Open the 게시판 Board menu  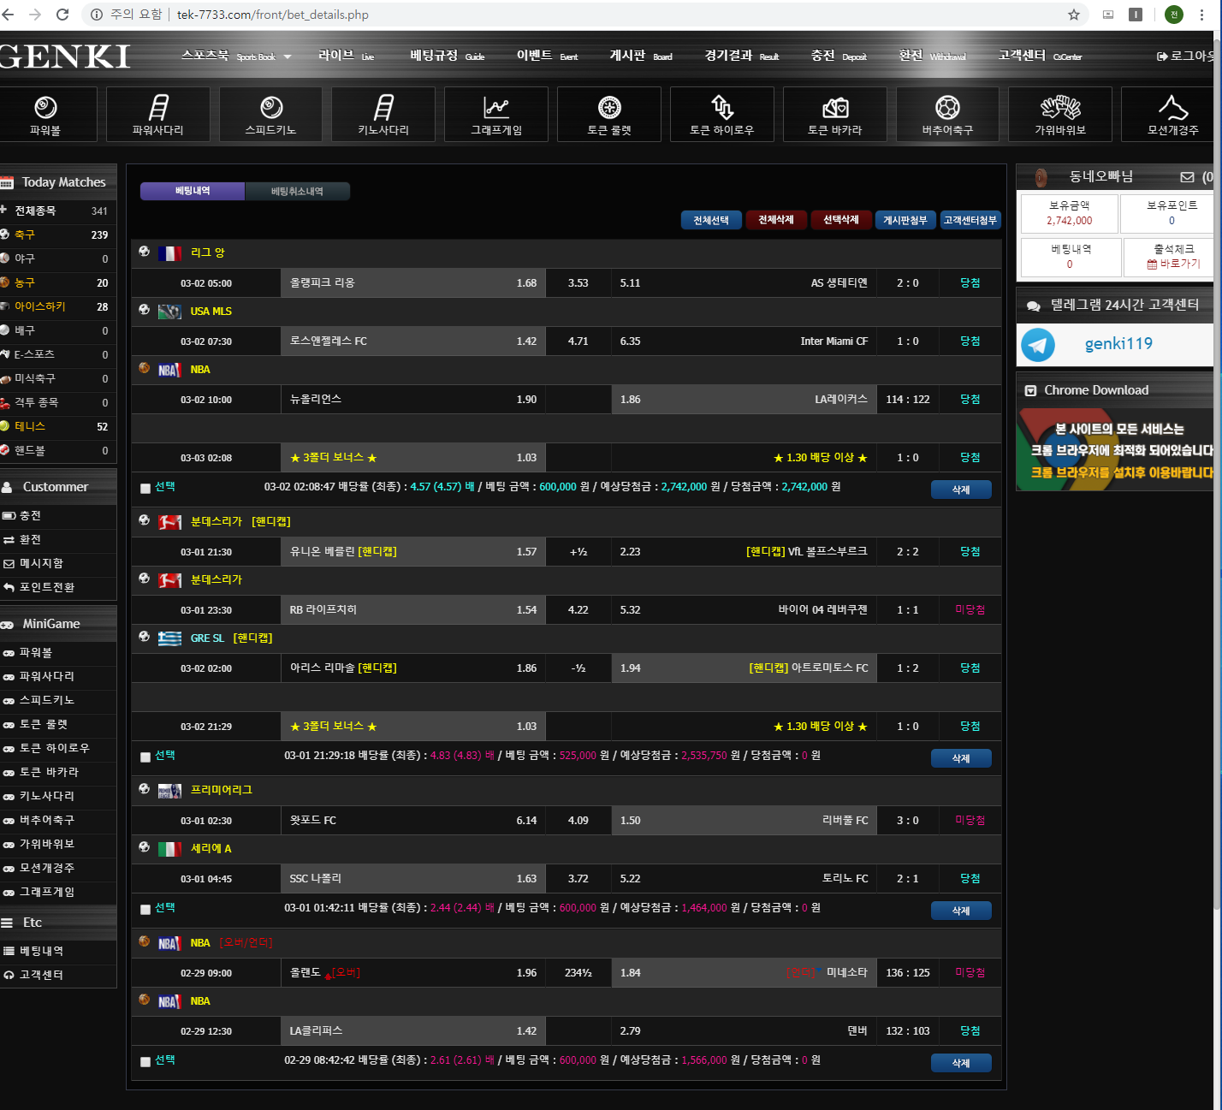click(x=640, y=56)
